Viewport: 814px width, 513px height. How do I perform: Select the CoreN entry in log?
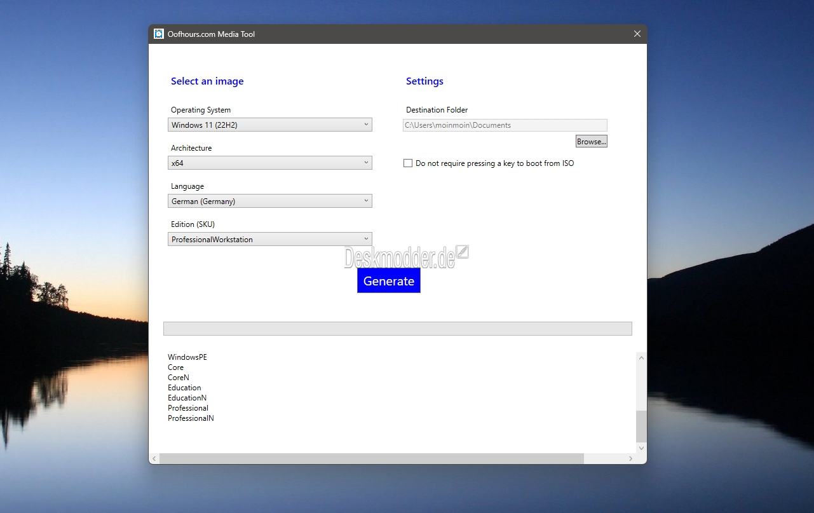click(x=179, y=378)
